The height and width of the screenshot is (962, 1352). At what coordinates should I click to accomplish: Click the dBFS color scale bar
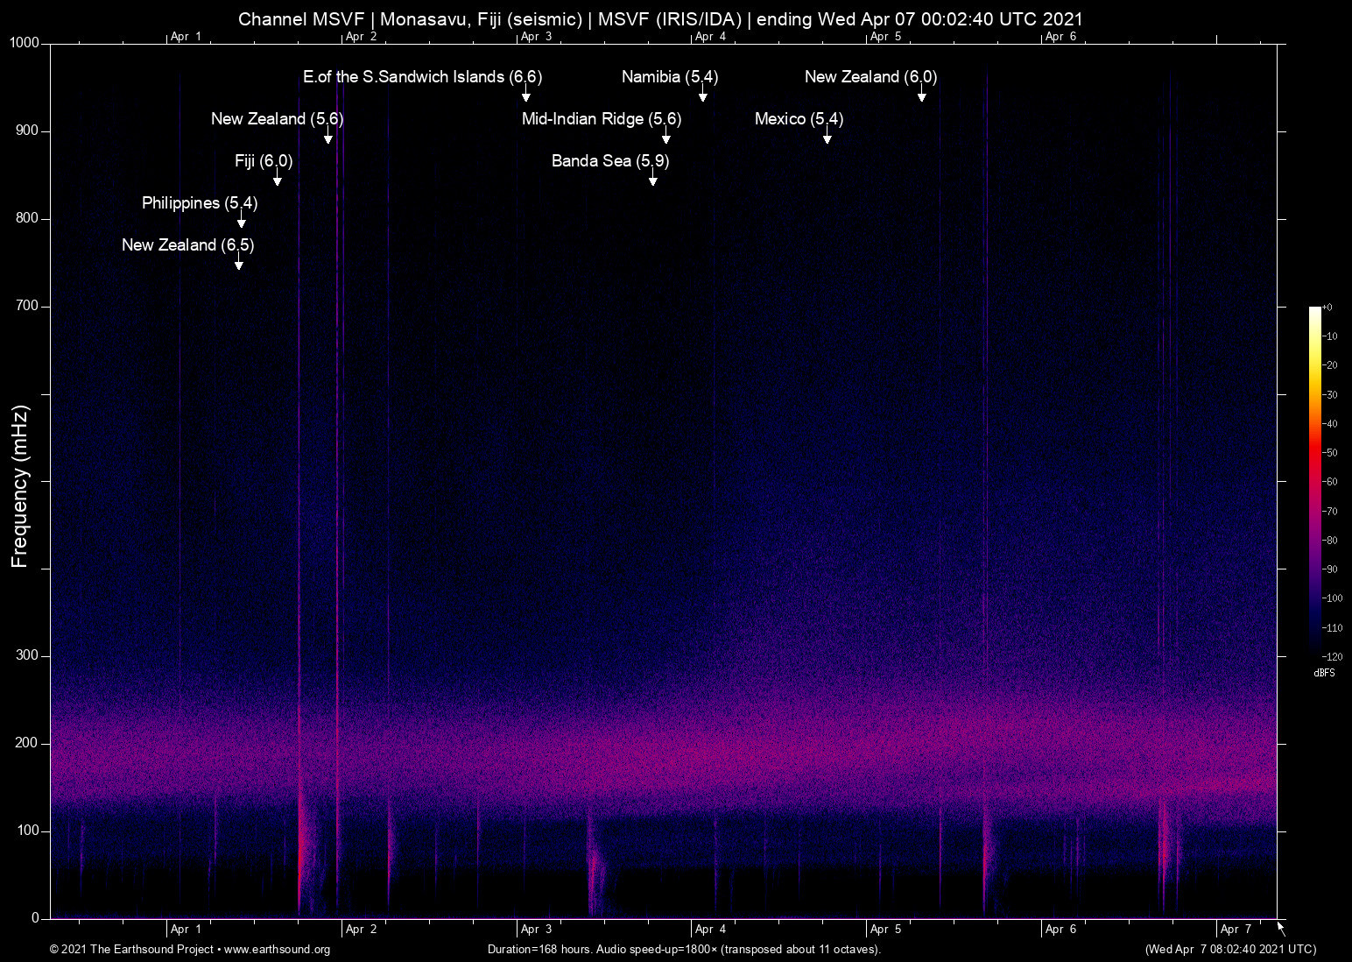pyautogui.click(x=1314, y=480)
